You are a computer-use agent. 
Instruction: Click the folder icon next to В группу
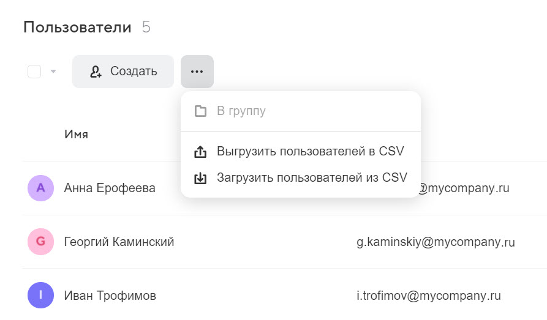(x=200, y=111)
